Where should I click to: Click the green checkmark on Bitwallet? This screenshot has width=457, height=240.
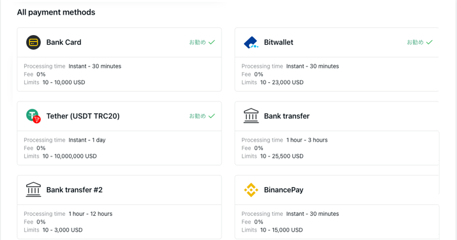430,42
